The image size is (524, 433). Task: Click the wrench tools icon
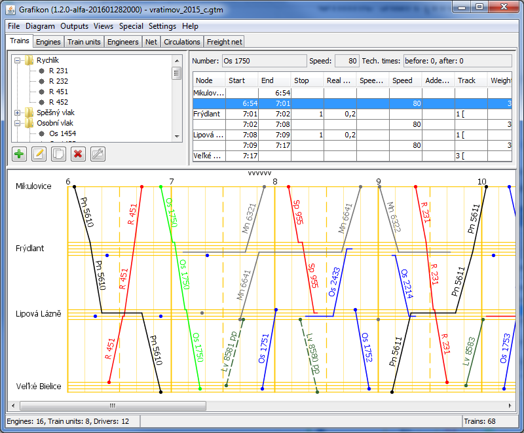click(98, 154)
